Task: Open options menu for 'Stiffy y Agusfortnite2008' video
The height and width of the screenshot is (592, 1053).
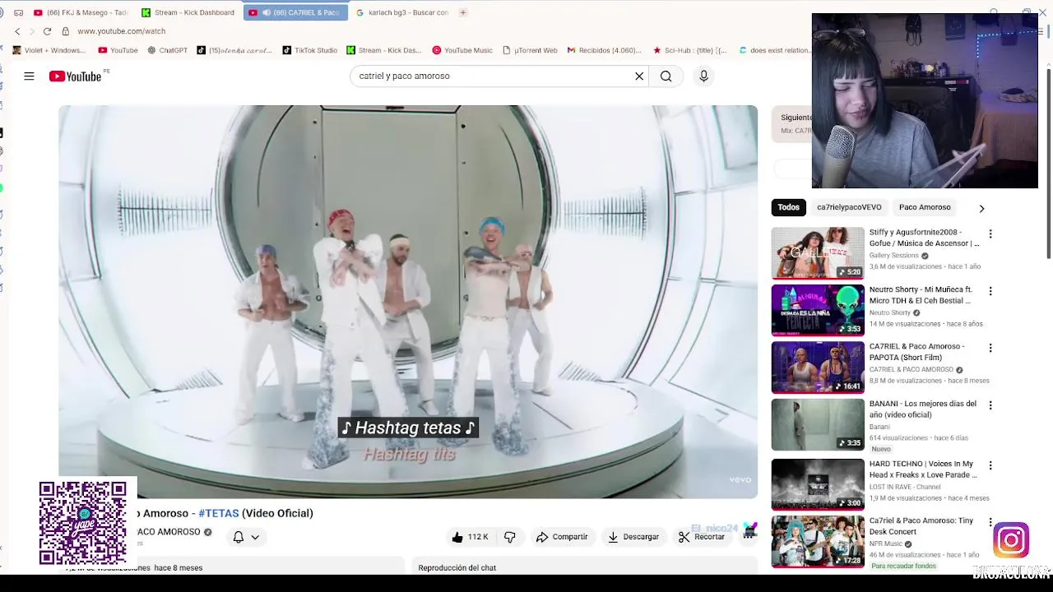Action: (x=990, y=234)
